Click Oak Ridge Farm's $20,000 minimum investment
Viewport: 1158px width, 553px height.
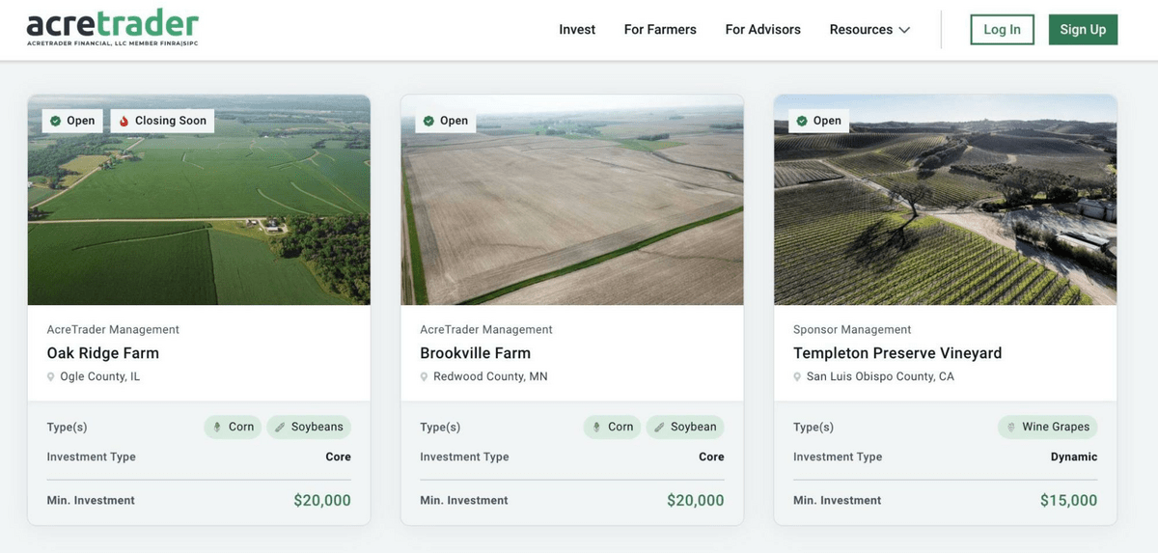click(x=322, y=501)
